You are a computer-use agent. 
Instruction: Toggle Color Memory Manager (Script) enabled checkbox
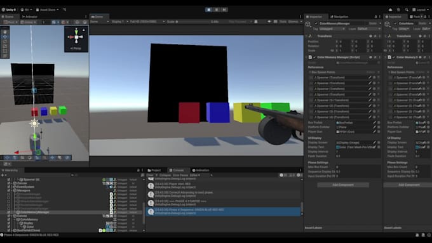[x=314, y=57]
